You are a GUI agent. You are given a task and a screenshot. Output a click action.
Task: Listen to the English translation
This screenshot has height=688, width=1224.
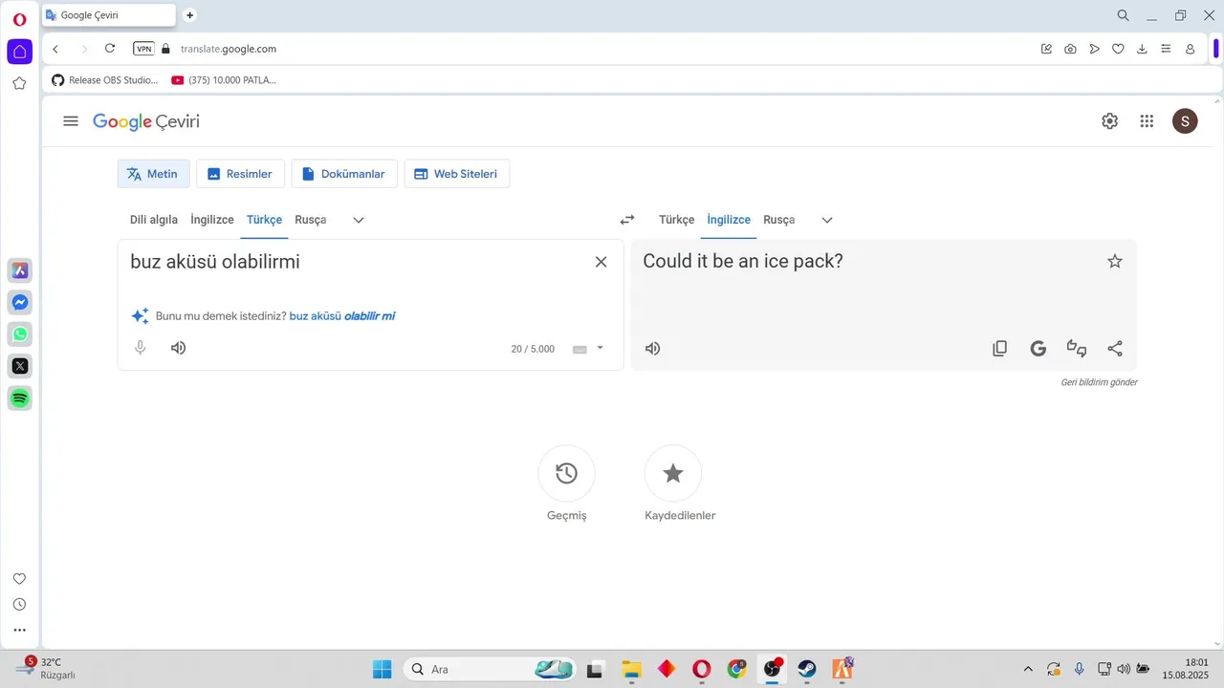[x=652, y=349]
